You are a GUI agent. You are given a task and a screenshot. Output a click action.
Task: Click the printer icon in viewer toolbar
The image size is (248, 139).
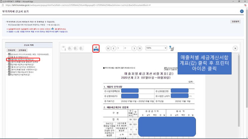[96, 49]
